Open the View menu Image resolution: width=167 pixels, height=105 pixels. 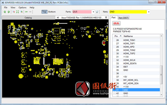pyautogui.click(x=13, y=7)
